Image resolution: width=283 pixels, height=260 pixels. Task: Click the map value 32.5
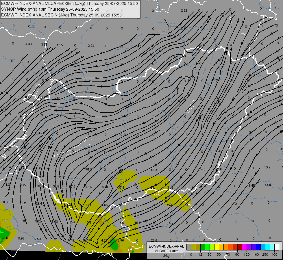click(x=56, y=186)
